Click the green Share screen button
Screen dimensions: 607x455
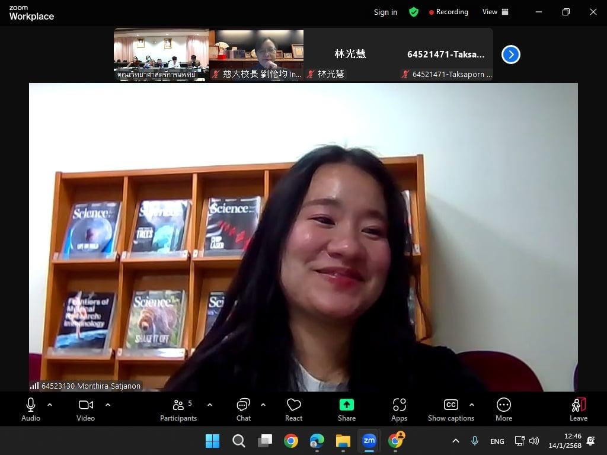click(x=347, y=409)
